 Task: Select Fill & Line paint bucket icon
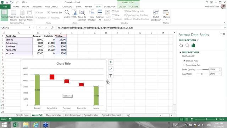181,46
